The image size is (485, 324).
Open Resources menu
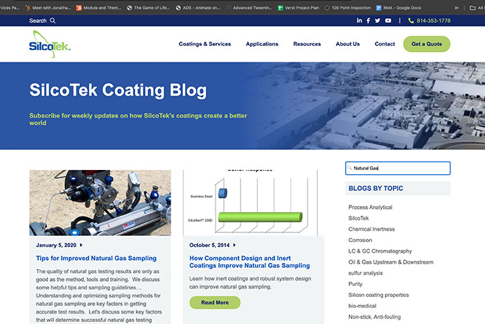pos(307,44)
